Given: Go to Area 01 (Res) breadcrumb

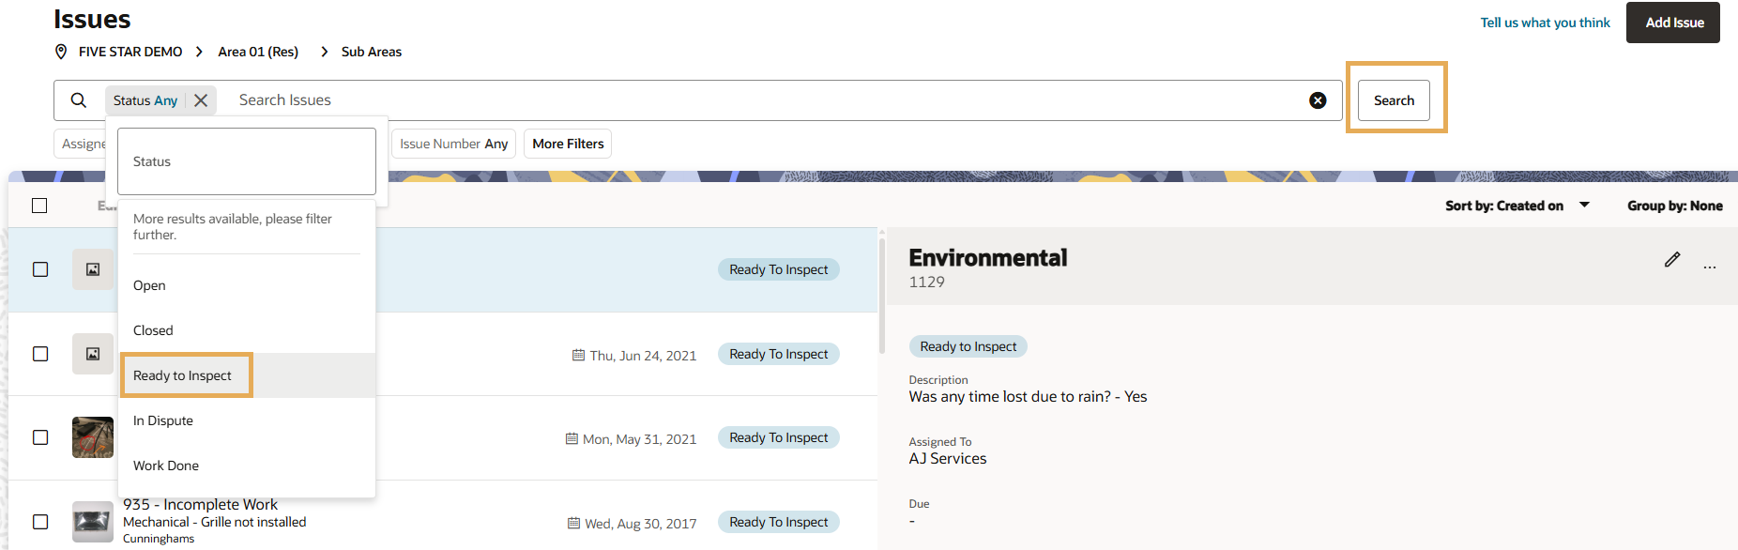Looking at the screenshot, I should pyautogui.click(x=258, y=52).
